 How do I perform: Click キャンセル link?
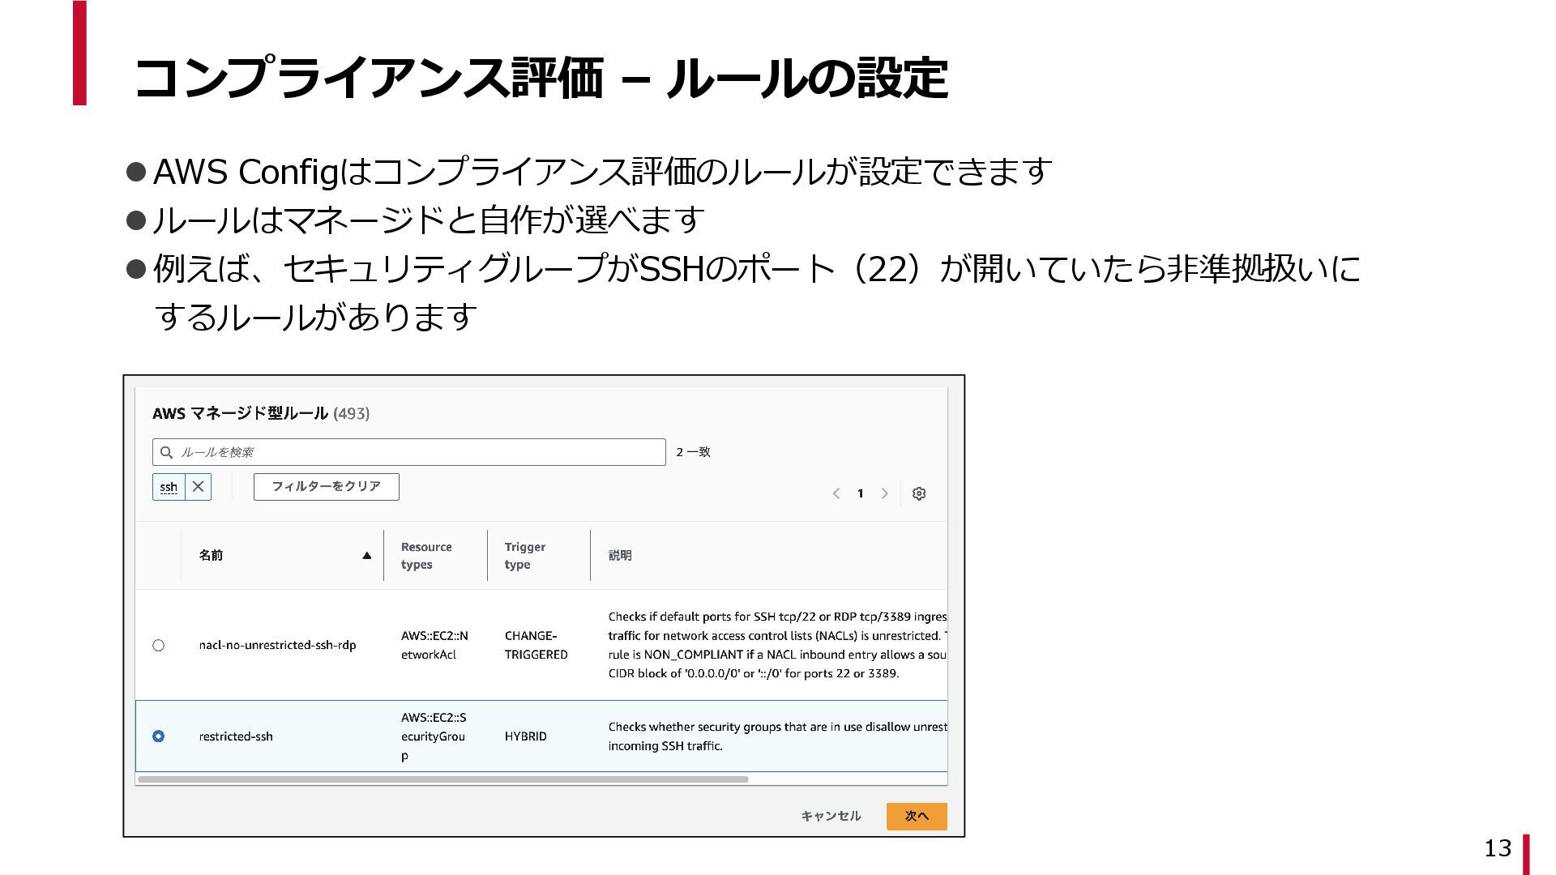[x=830, y=816]
